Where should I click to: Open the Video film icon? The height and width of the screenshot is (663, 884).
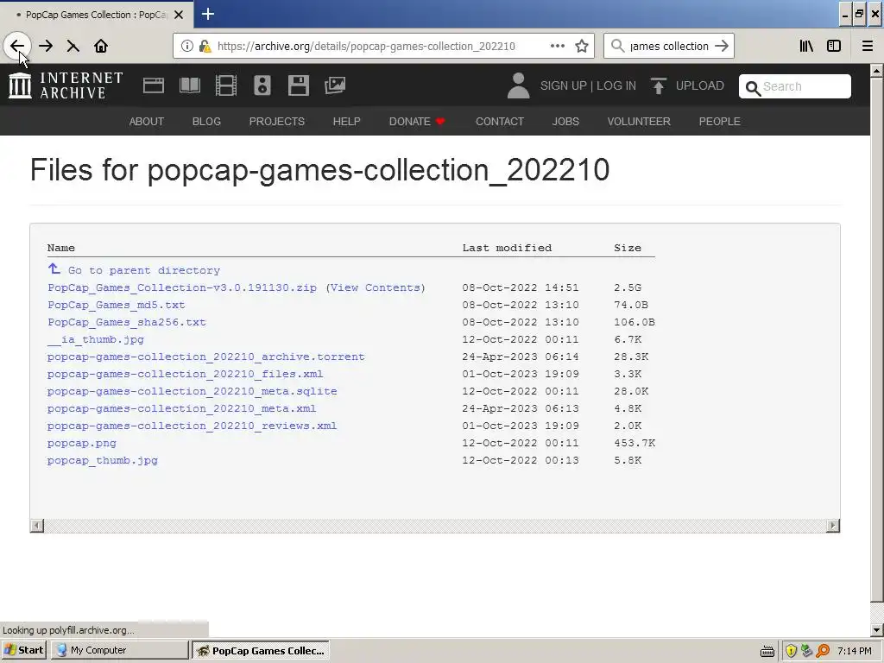pos(226,85)
